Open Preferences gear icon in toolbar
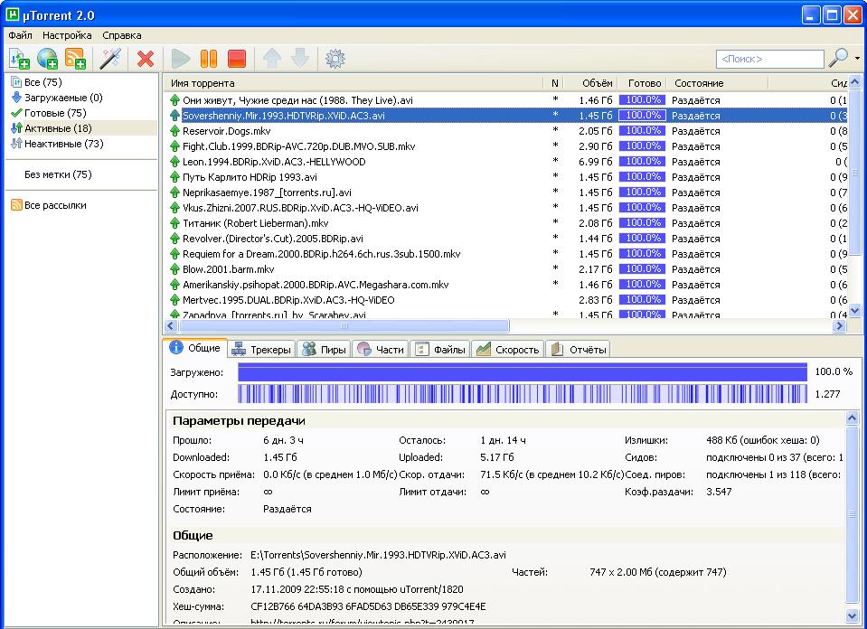The width and height of the screenshot is (867, 629). 335,59
